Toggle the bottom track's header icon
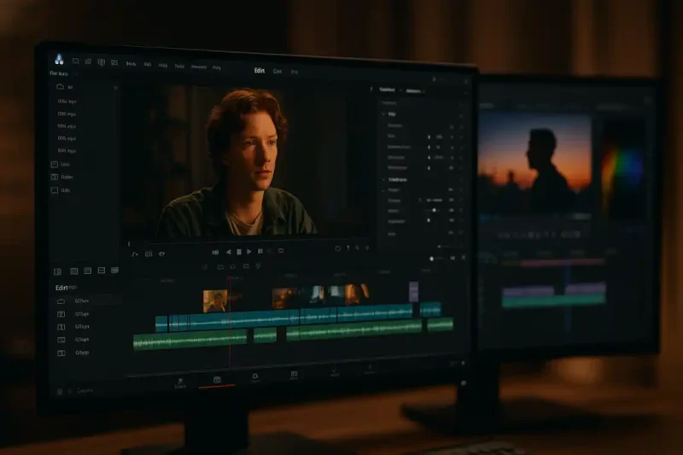683x455 pixels. coord(61,352)
